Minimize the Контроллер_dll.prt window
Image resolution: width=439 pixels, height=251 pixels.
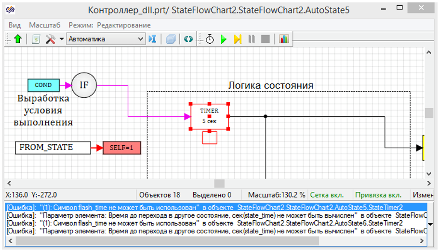[384, 9]
